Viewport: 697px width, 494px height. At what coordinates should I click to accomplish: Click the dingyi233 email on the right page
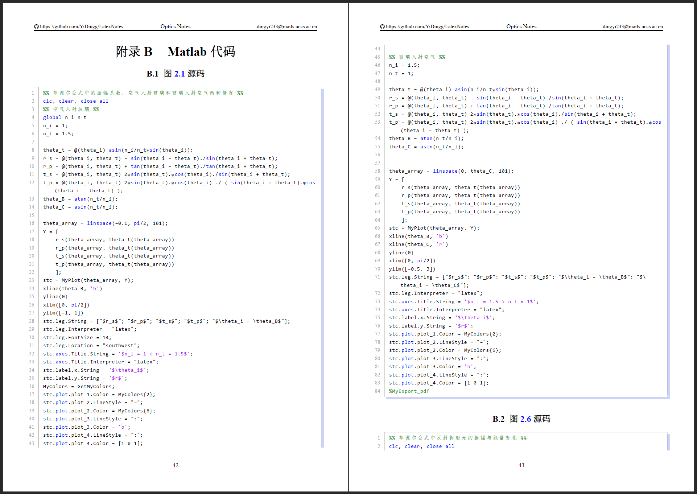pos(632,26)
